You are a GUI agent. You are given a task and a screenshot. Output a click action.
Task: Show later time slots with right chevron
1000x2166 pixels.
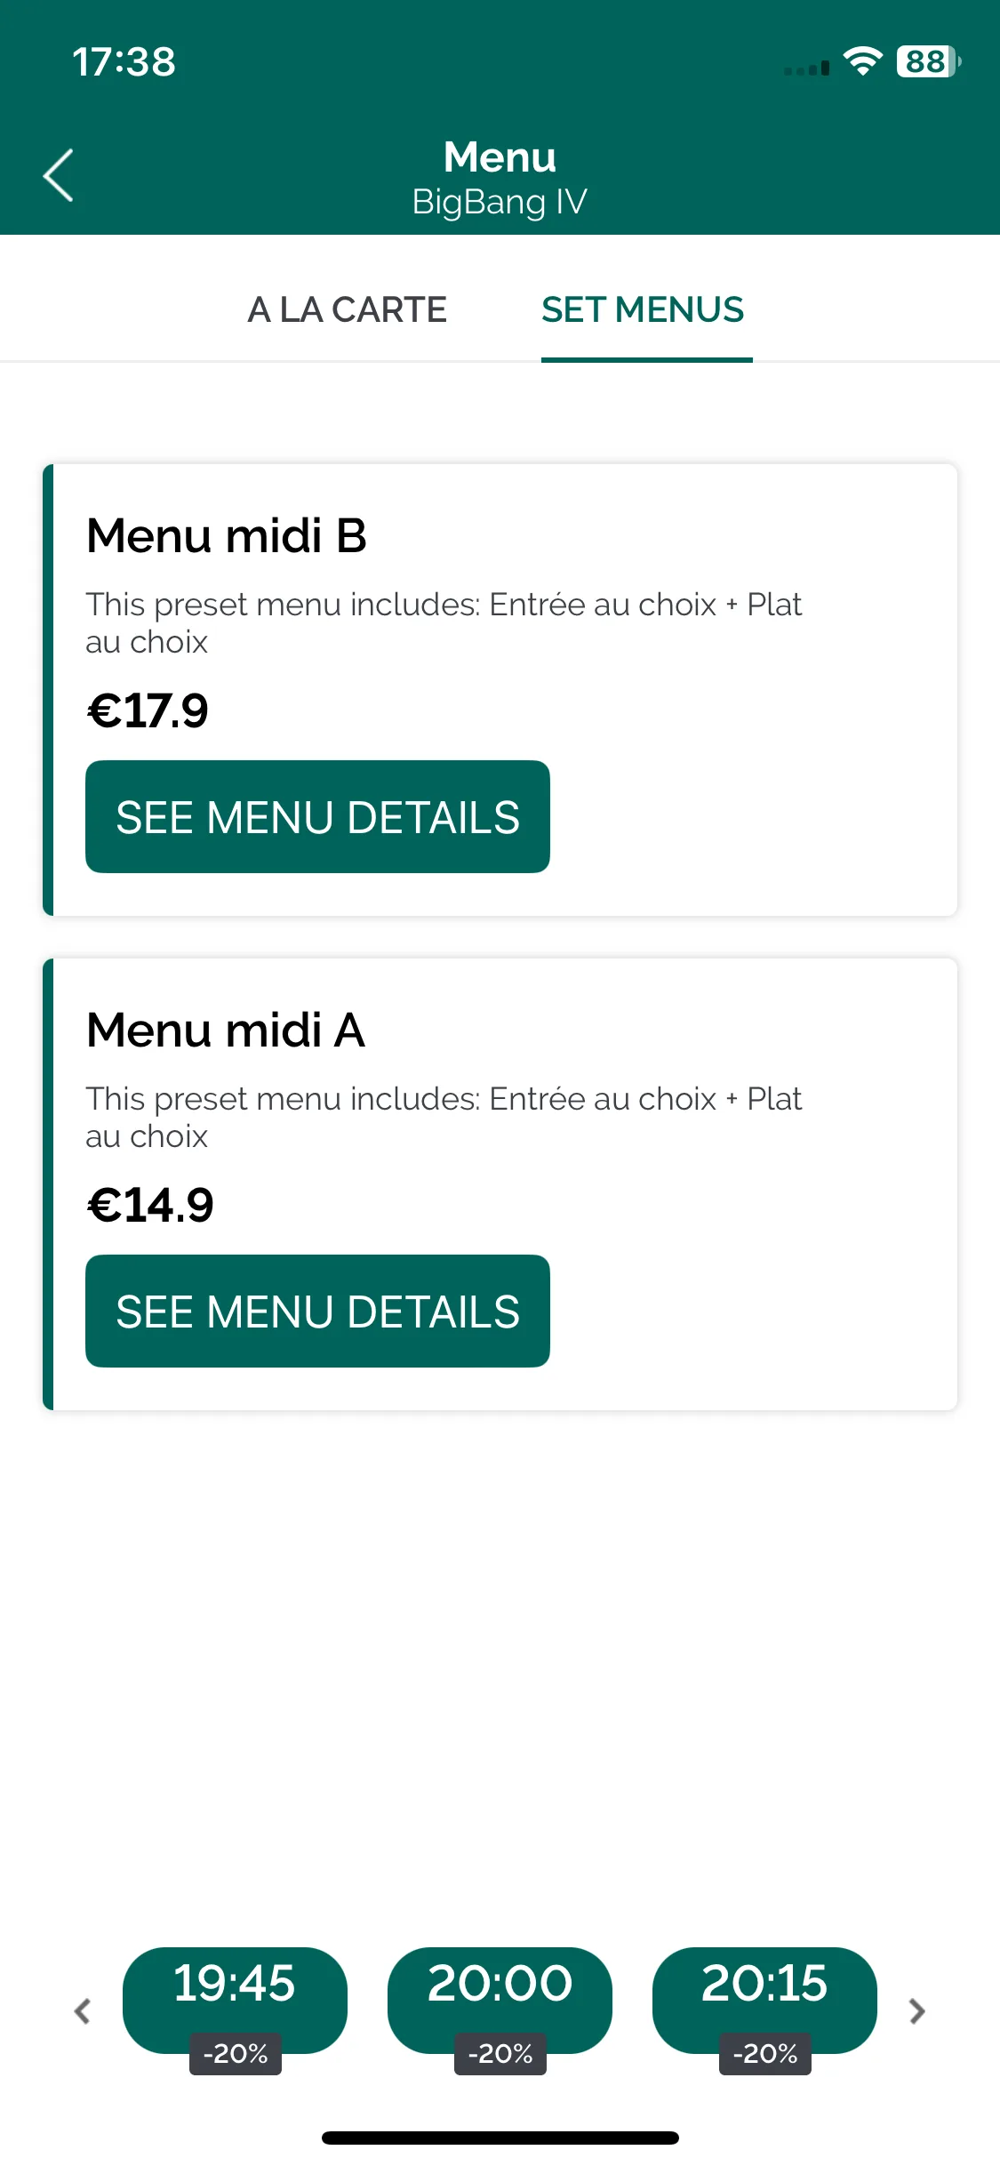tap(916, 2011)
